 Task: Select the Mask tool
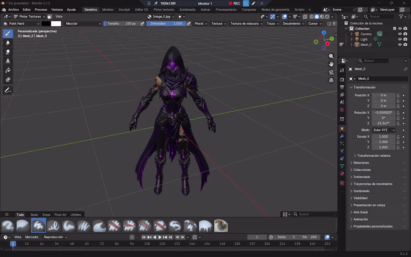pyautogui.click(x=8, y=79)
